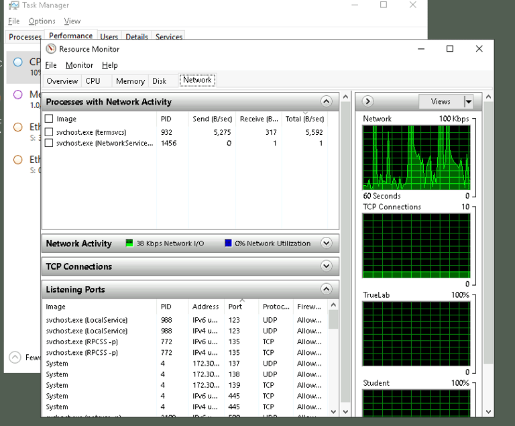
Task: Click the green Network I/O legend square
Action: pyautogui.click(x=129, y=244)
